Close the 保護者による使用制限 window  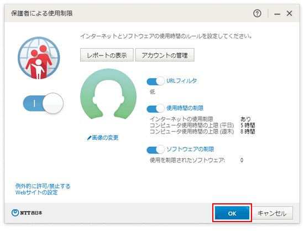pyautogui.click(x=289, y=13)
